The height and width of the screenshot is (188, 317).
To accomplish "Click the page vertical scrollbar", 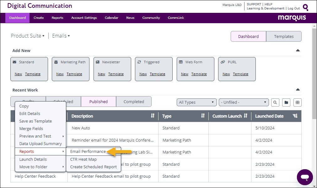I will (314, 74).
